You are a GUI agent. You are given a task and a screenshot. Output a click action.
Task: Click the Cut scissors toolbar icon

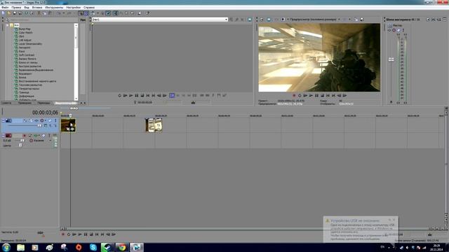(x=39, y=13)
